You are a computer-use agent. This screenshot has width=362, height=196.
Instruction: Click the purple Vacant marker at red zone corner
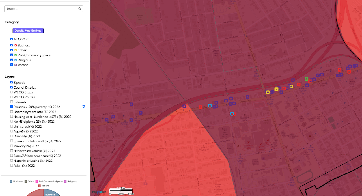(184, 107)
